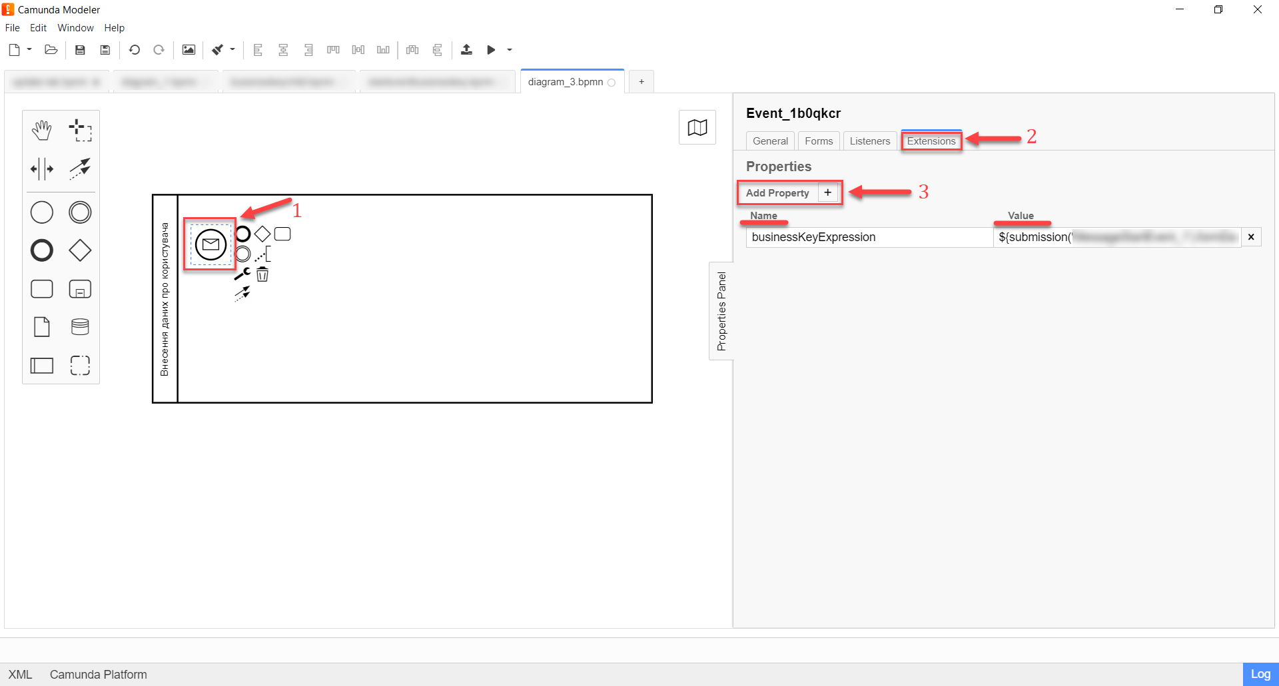
Task: Click the Save As icon
Action: pyautogui.click(x=105, y=50)
